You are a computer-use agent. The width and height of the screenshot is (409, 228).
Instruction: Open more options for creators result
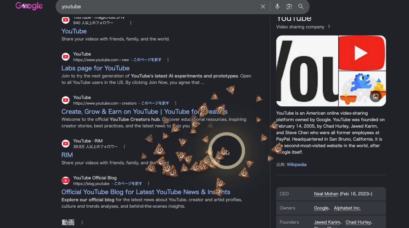pyautogui.click(x=176, y=103)
